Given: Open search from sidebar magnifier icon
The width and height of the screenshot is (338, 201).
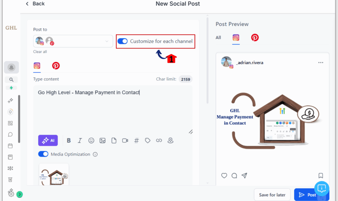Looking at the screenshot, I should click(x=12, y=80).
